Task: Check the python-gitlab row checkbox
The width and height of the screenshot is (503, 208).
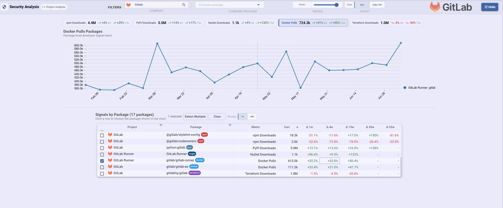Action: tap(102, 148)
